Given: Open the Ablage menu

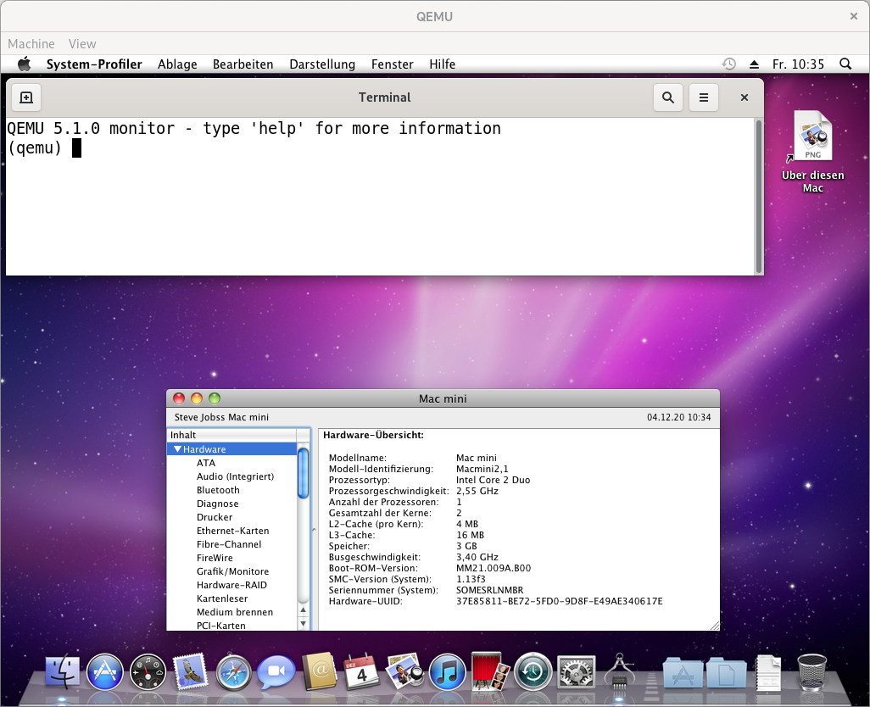Looking at the screenshot, I should [x=177, y=64].
